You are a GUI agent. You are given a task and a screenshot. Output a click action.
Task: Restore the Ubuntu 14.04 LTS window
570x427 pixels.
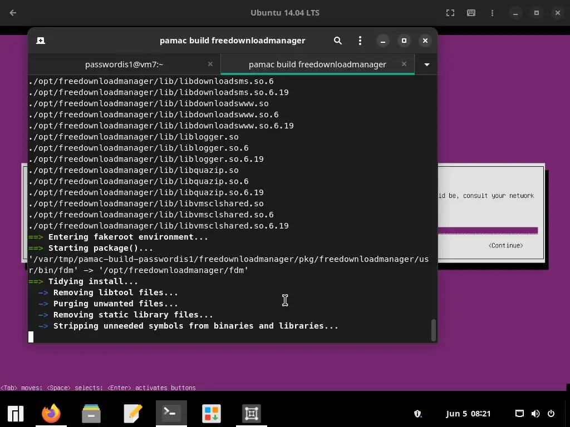pyautogui.click(x=536, y=13)
